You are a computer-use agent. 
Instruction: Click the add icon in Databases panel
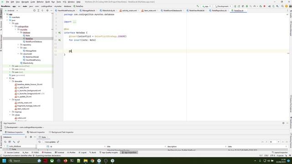[x=26, y=137]
